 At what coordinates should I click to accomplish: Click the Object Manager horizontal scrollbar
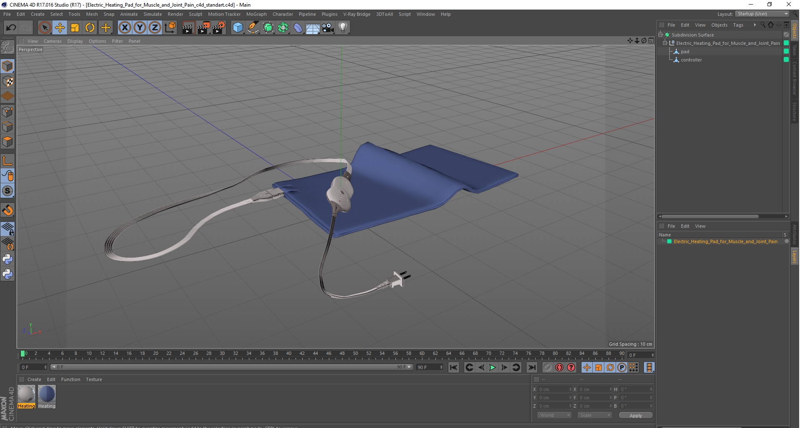[710, 216]
